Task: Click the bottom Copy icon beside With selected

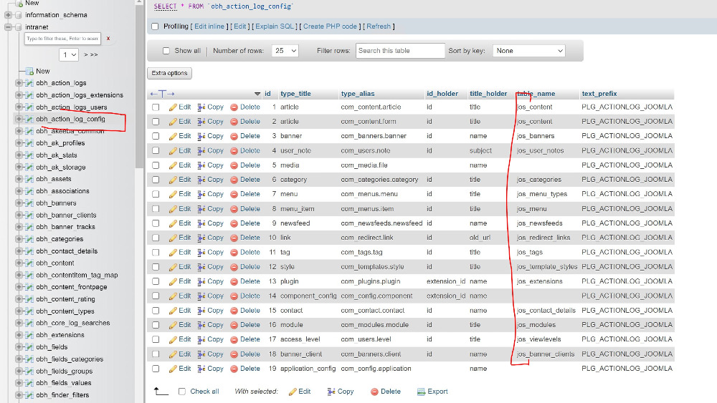Action: [x=331, y=392]
